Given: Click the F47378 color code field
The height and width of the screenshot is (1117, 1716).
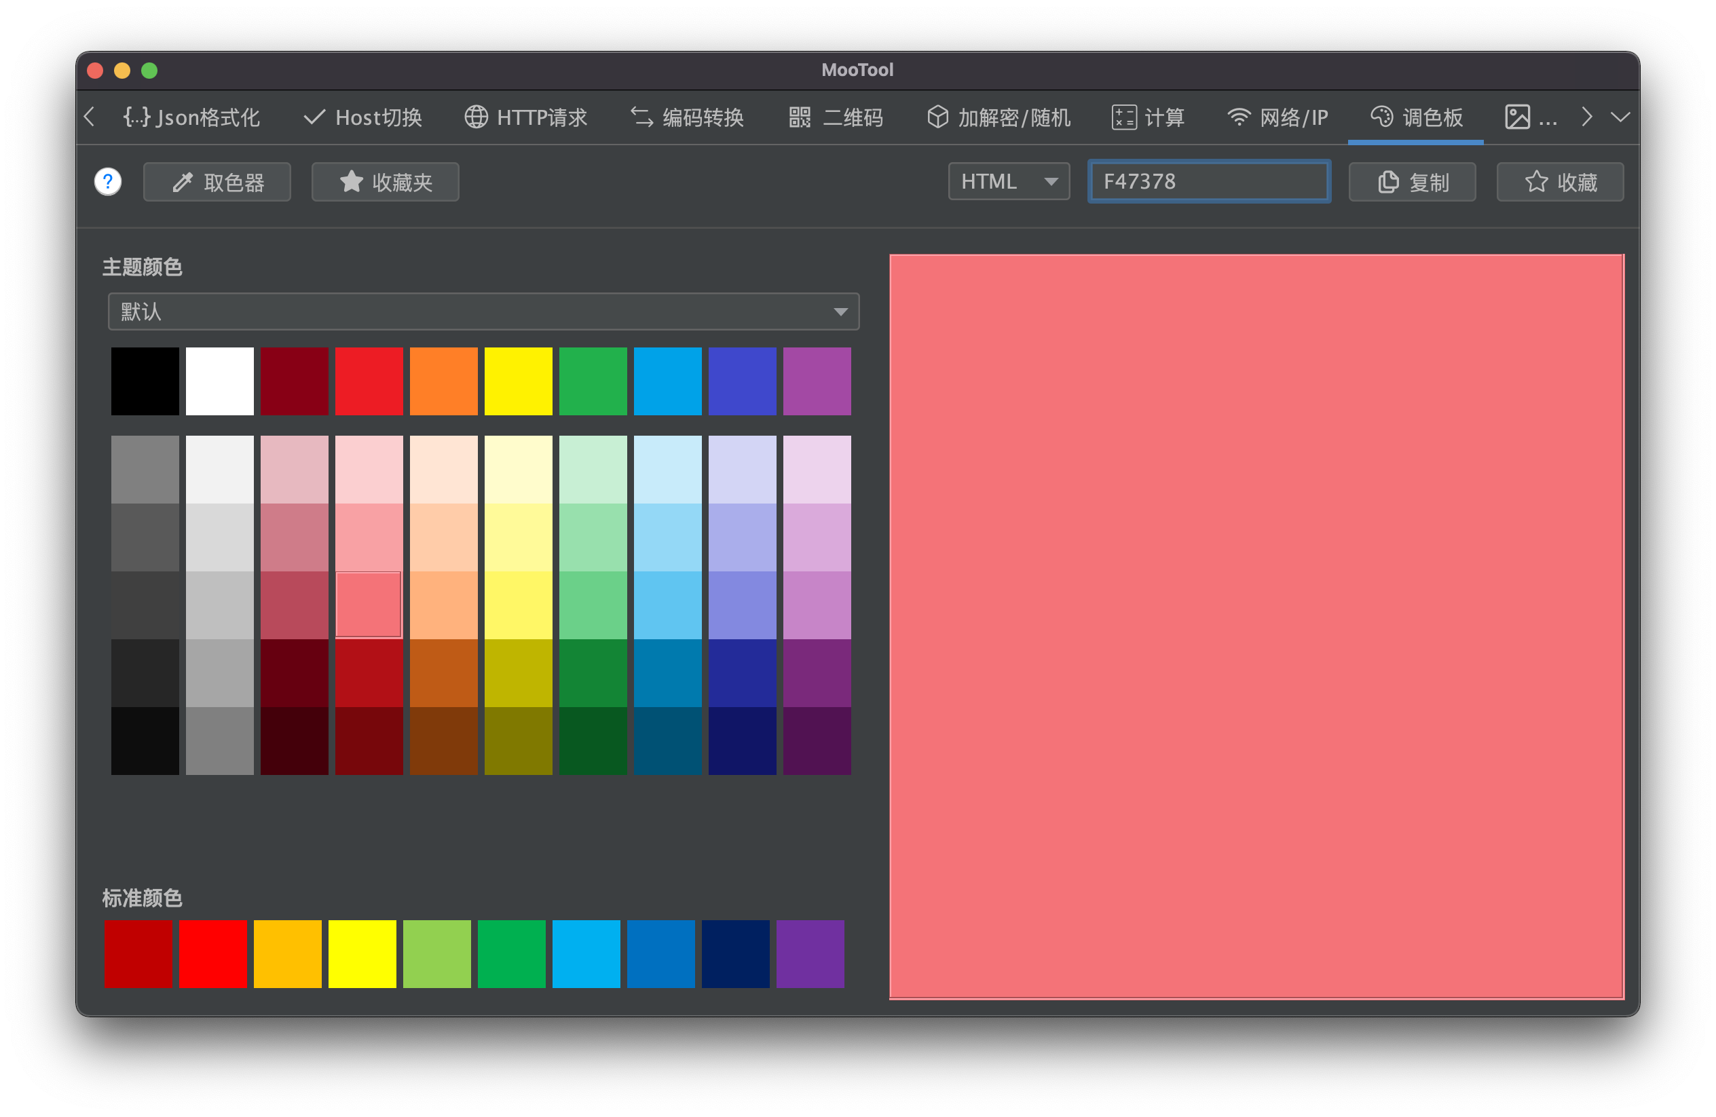Looking at the screenshot, I should click(1208, 181).
